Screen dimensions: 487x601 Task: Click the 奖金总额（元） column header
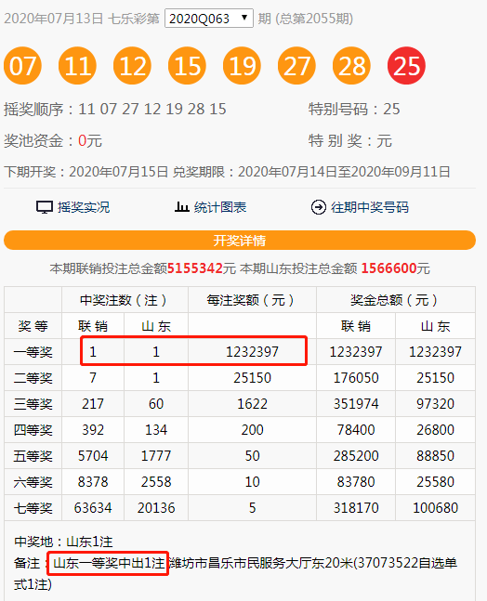(x=395, y=300)
